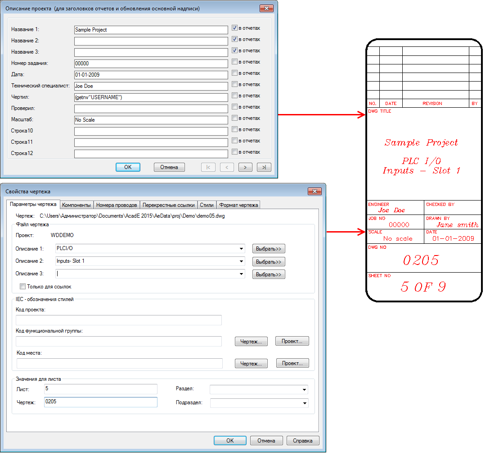Viewport: 490px width, 461px height.
Task: Uncheck 'в отчетах' for Название 2
Action: point(235,39)
